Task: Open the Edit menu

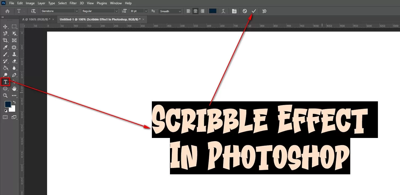Action: (20, 3)
